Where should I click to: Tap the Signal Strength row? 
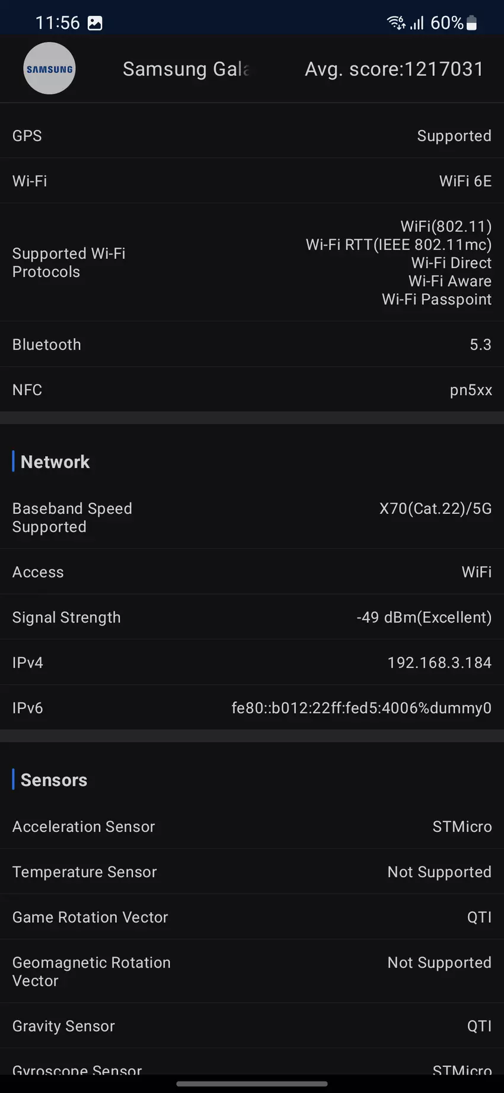pyautogui.click(x=252, y=617)
